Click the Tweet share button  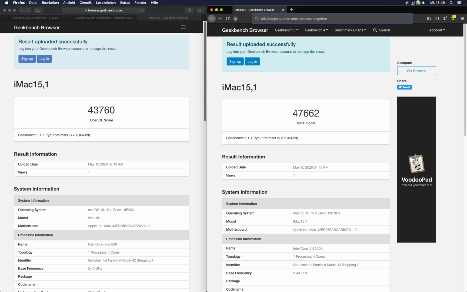(x=405, y=87)
